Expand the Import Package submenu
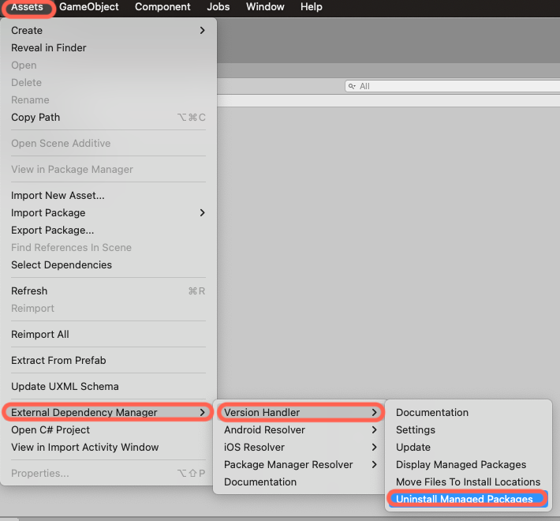The image size is (560, 521). (x=108, y=213)
